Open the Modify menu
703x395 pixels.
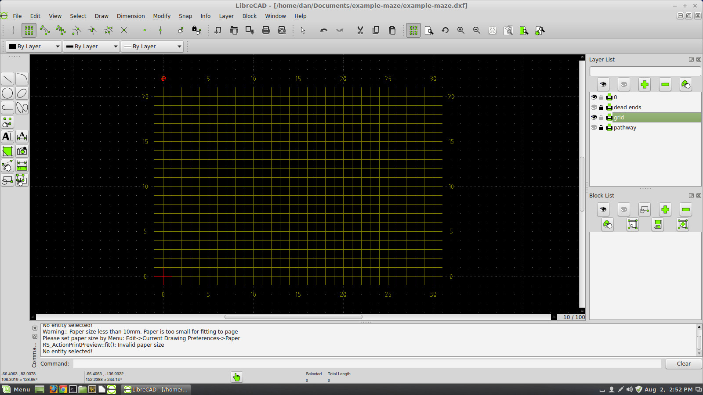pyautogui.click(x=162, y=16)
